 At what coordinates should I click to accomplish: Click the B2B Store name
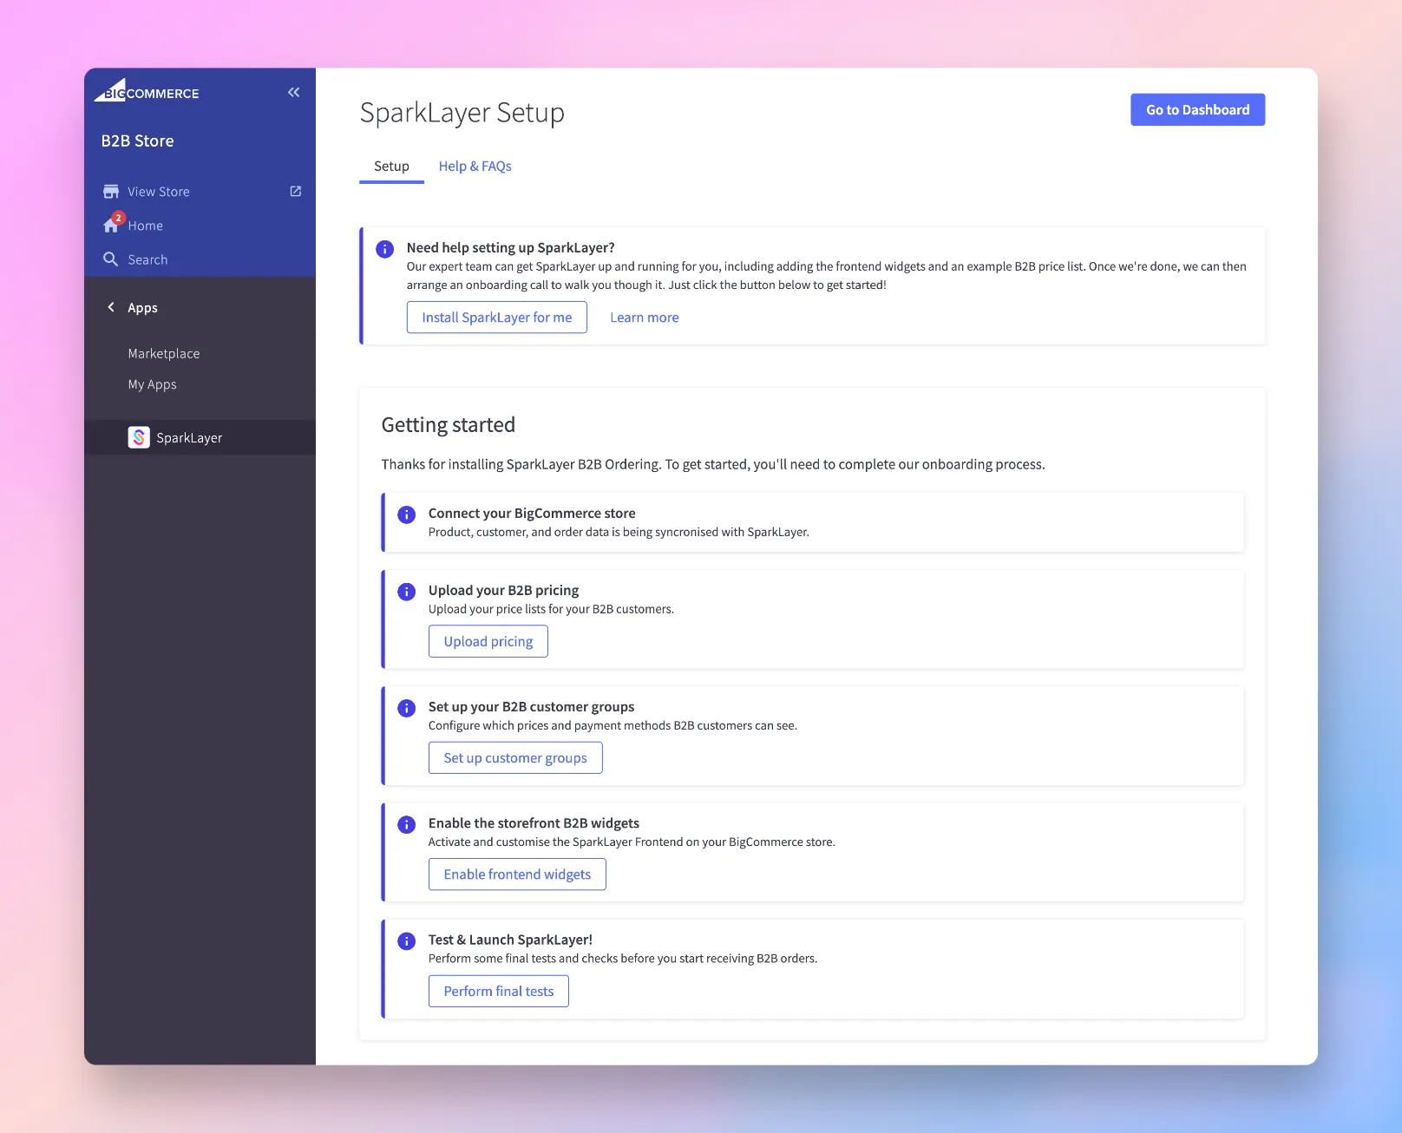coord(137,141)
